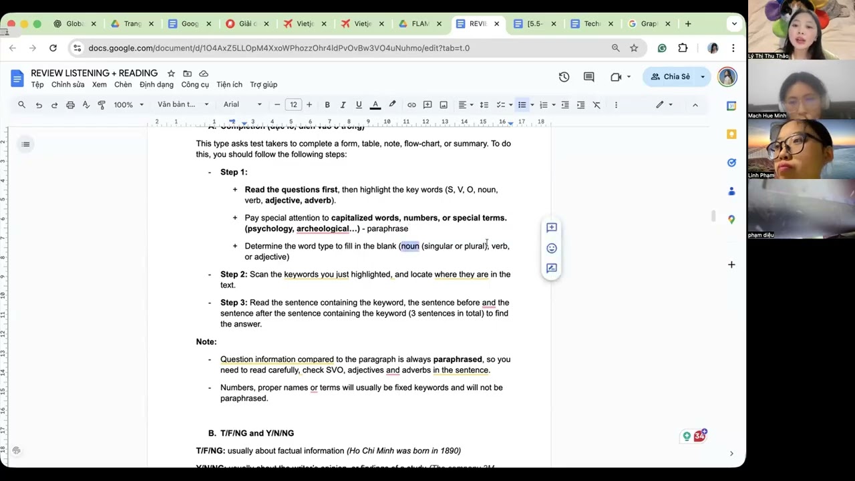Start a Meet call from the camera icon

coord(616,77)
